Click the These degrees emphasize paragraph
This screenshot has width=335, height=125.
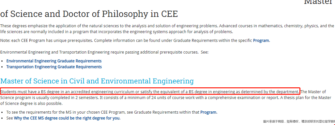pos(167,29)
